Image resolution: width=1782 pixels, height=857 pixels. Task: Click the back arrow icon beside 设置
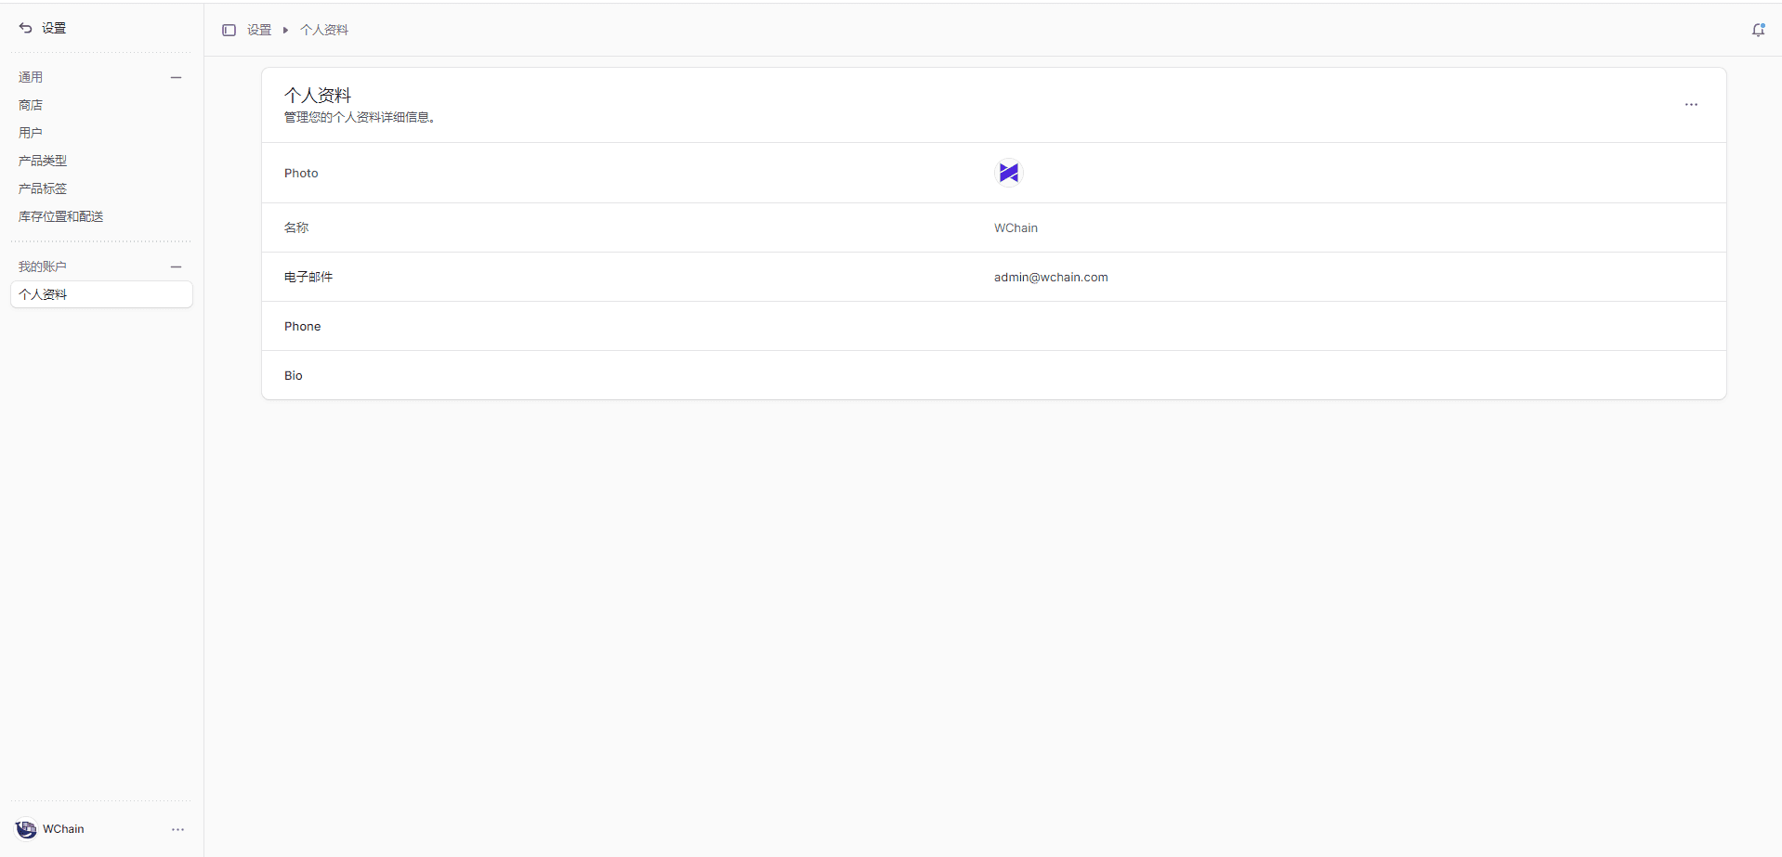click(25, 28)
